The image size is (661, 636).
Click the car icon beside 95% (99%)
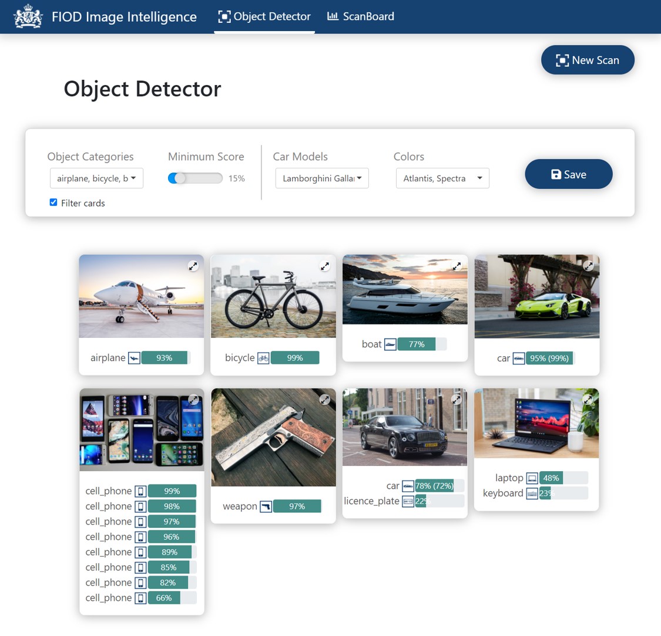519,358
